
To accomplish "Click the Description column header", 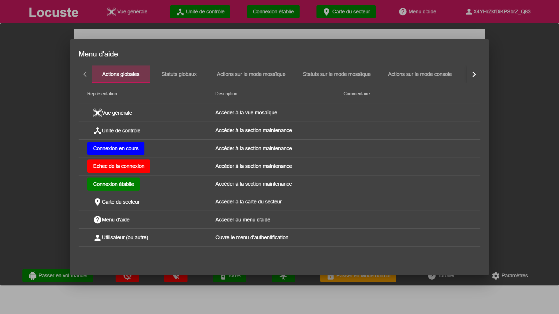I will click(x=226, y=94).
